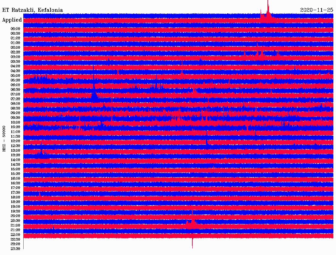Image resolution: width=336 pixels, height=255 pixels.
Task: Select the 15:30 time label
Action: click(x=15, y=174)
